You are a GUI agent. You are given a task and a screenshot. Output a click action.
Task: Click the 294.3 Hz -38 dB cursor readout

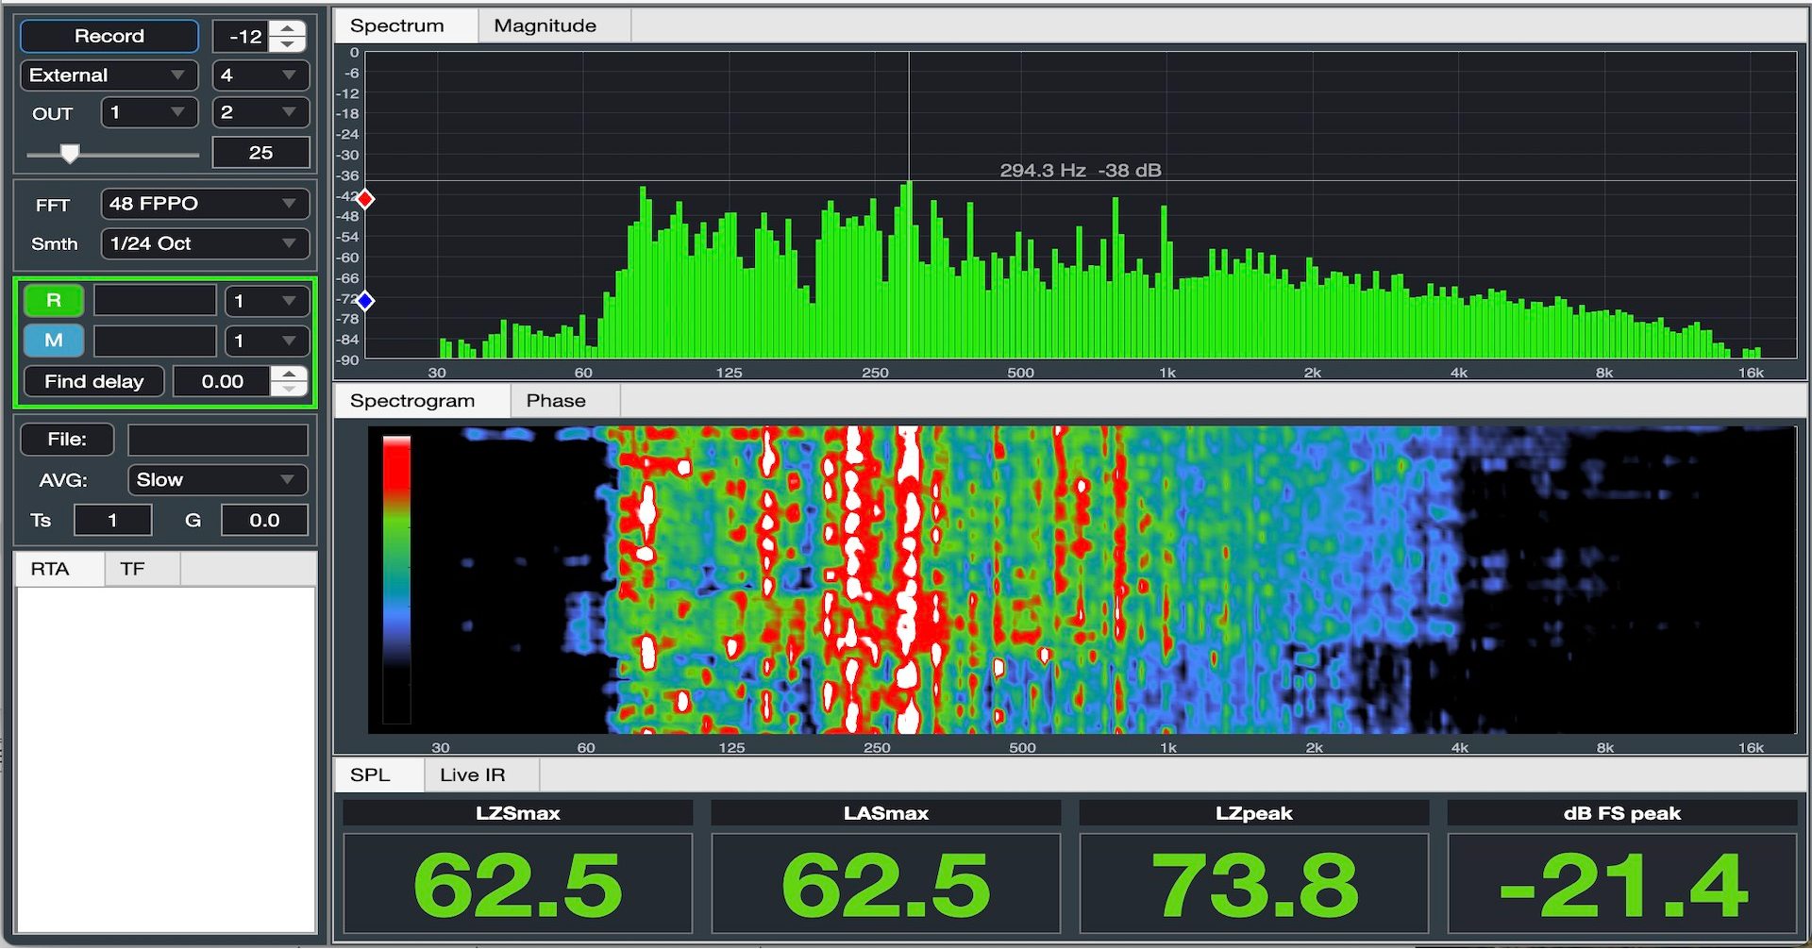1081,171
